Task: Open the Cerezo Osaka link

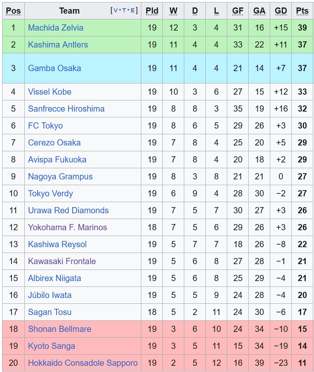Action: [x=54, y=143]
